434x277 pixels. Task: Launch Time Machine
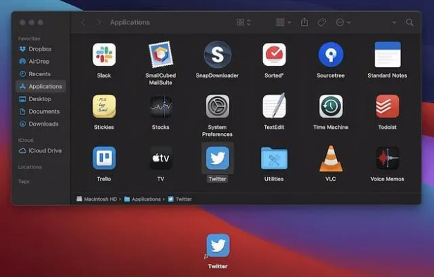point(331,107)
